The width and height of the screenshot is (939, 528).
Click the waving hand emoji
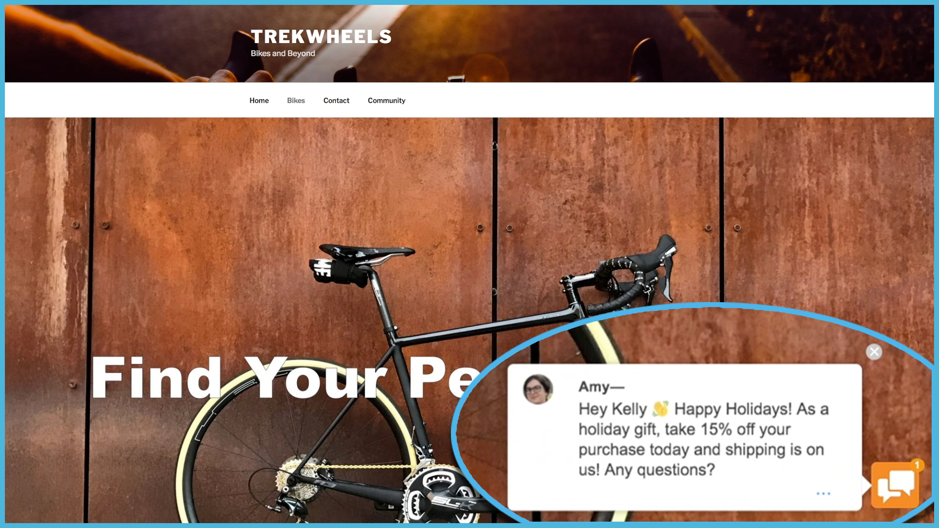pyautogui.click(x=660, y=409)
